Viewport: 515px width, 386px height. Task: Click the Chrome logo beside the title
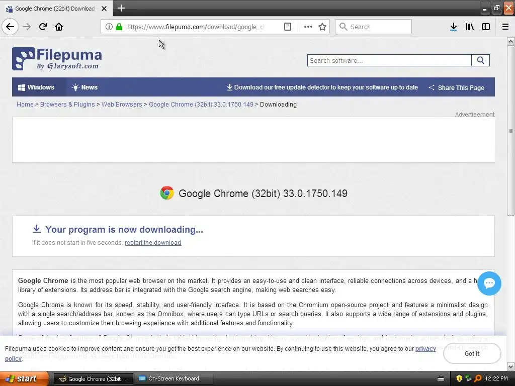pyautogui.click(x=167, y=193)
